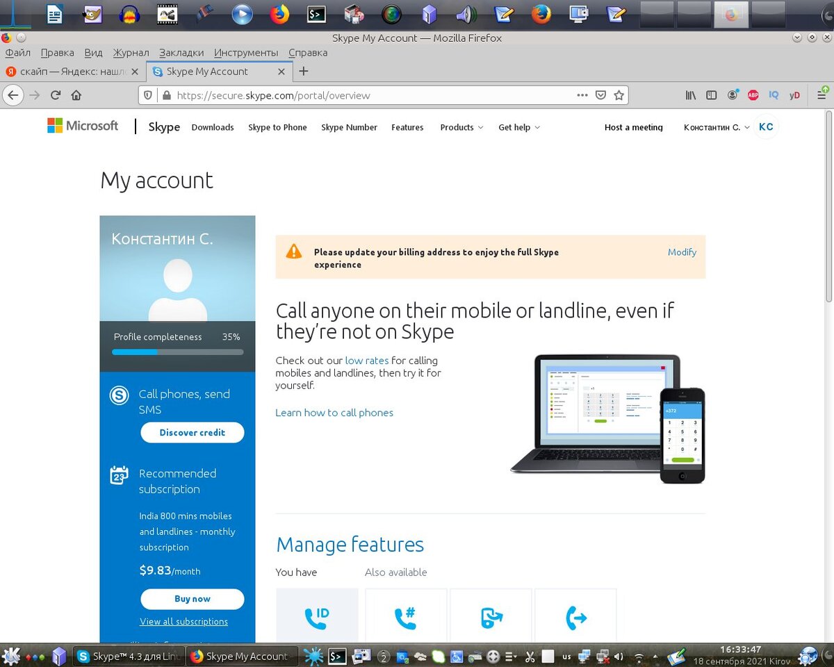Click the scissors clipboard tray icon

529,656
